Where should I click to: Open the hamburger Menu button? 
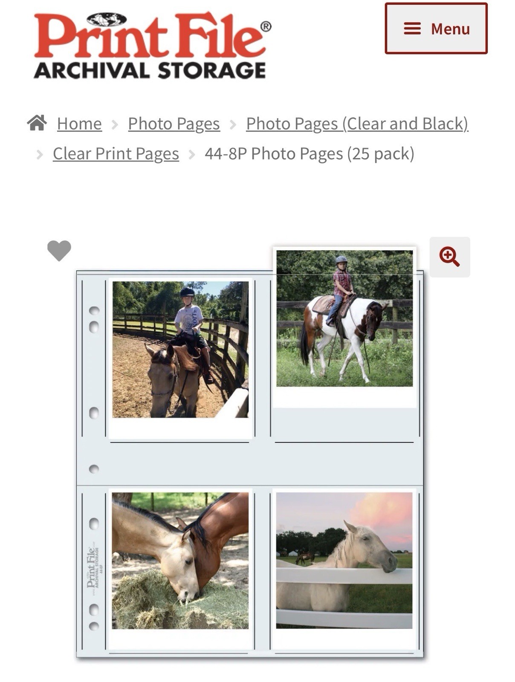point(436,29)
